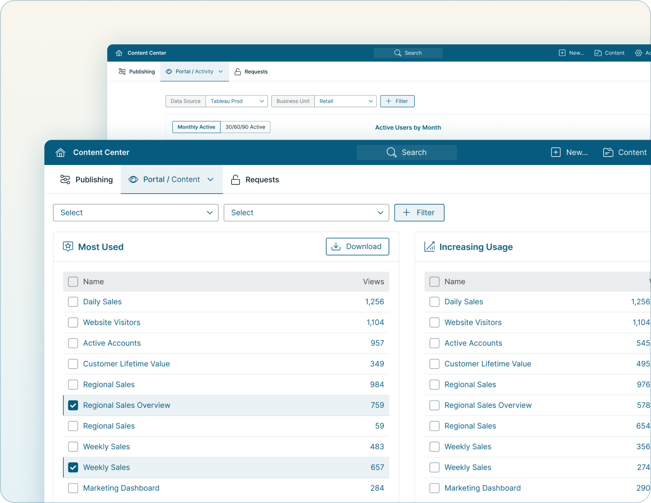This screenshot has height=503, width=651.
Task: Click the Most Used star badge icon
Action: coord(68,246)
